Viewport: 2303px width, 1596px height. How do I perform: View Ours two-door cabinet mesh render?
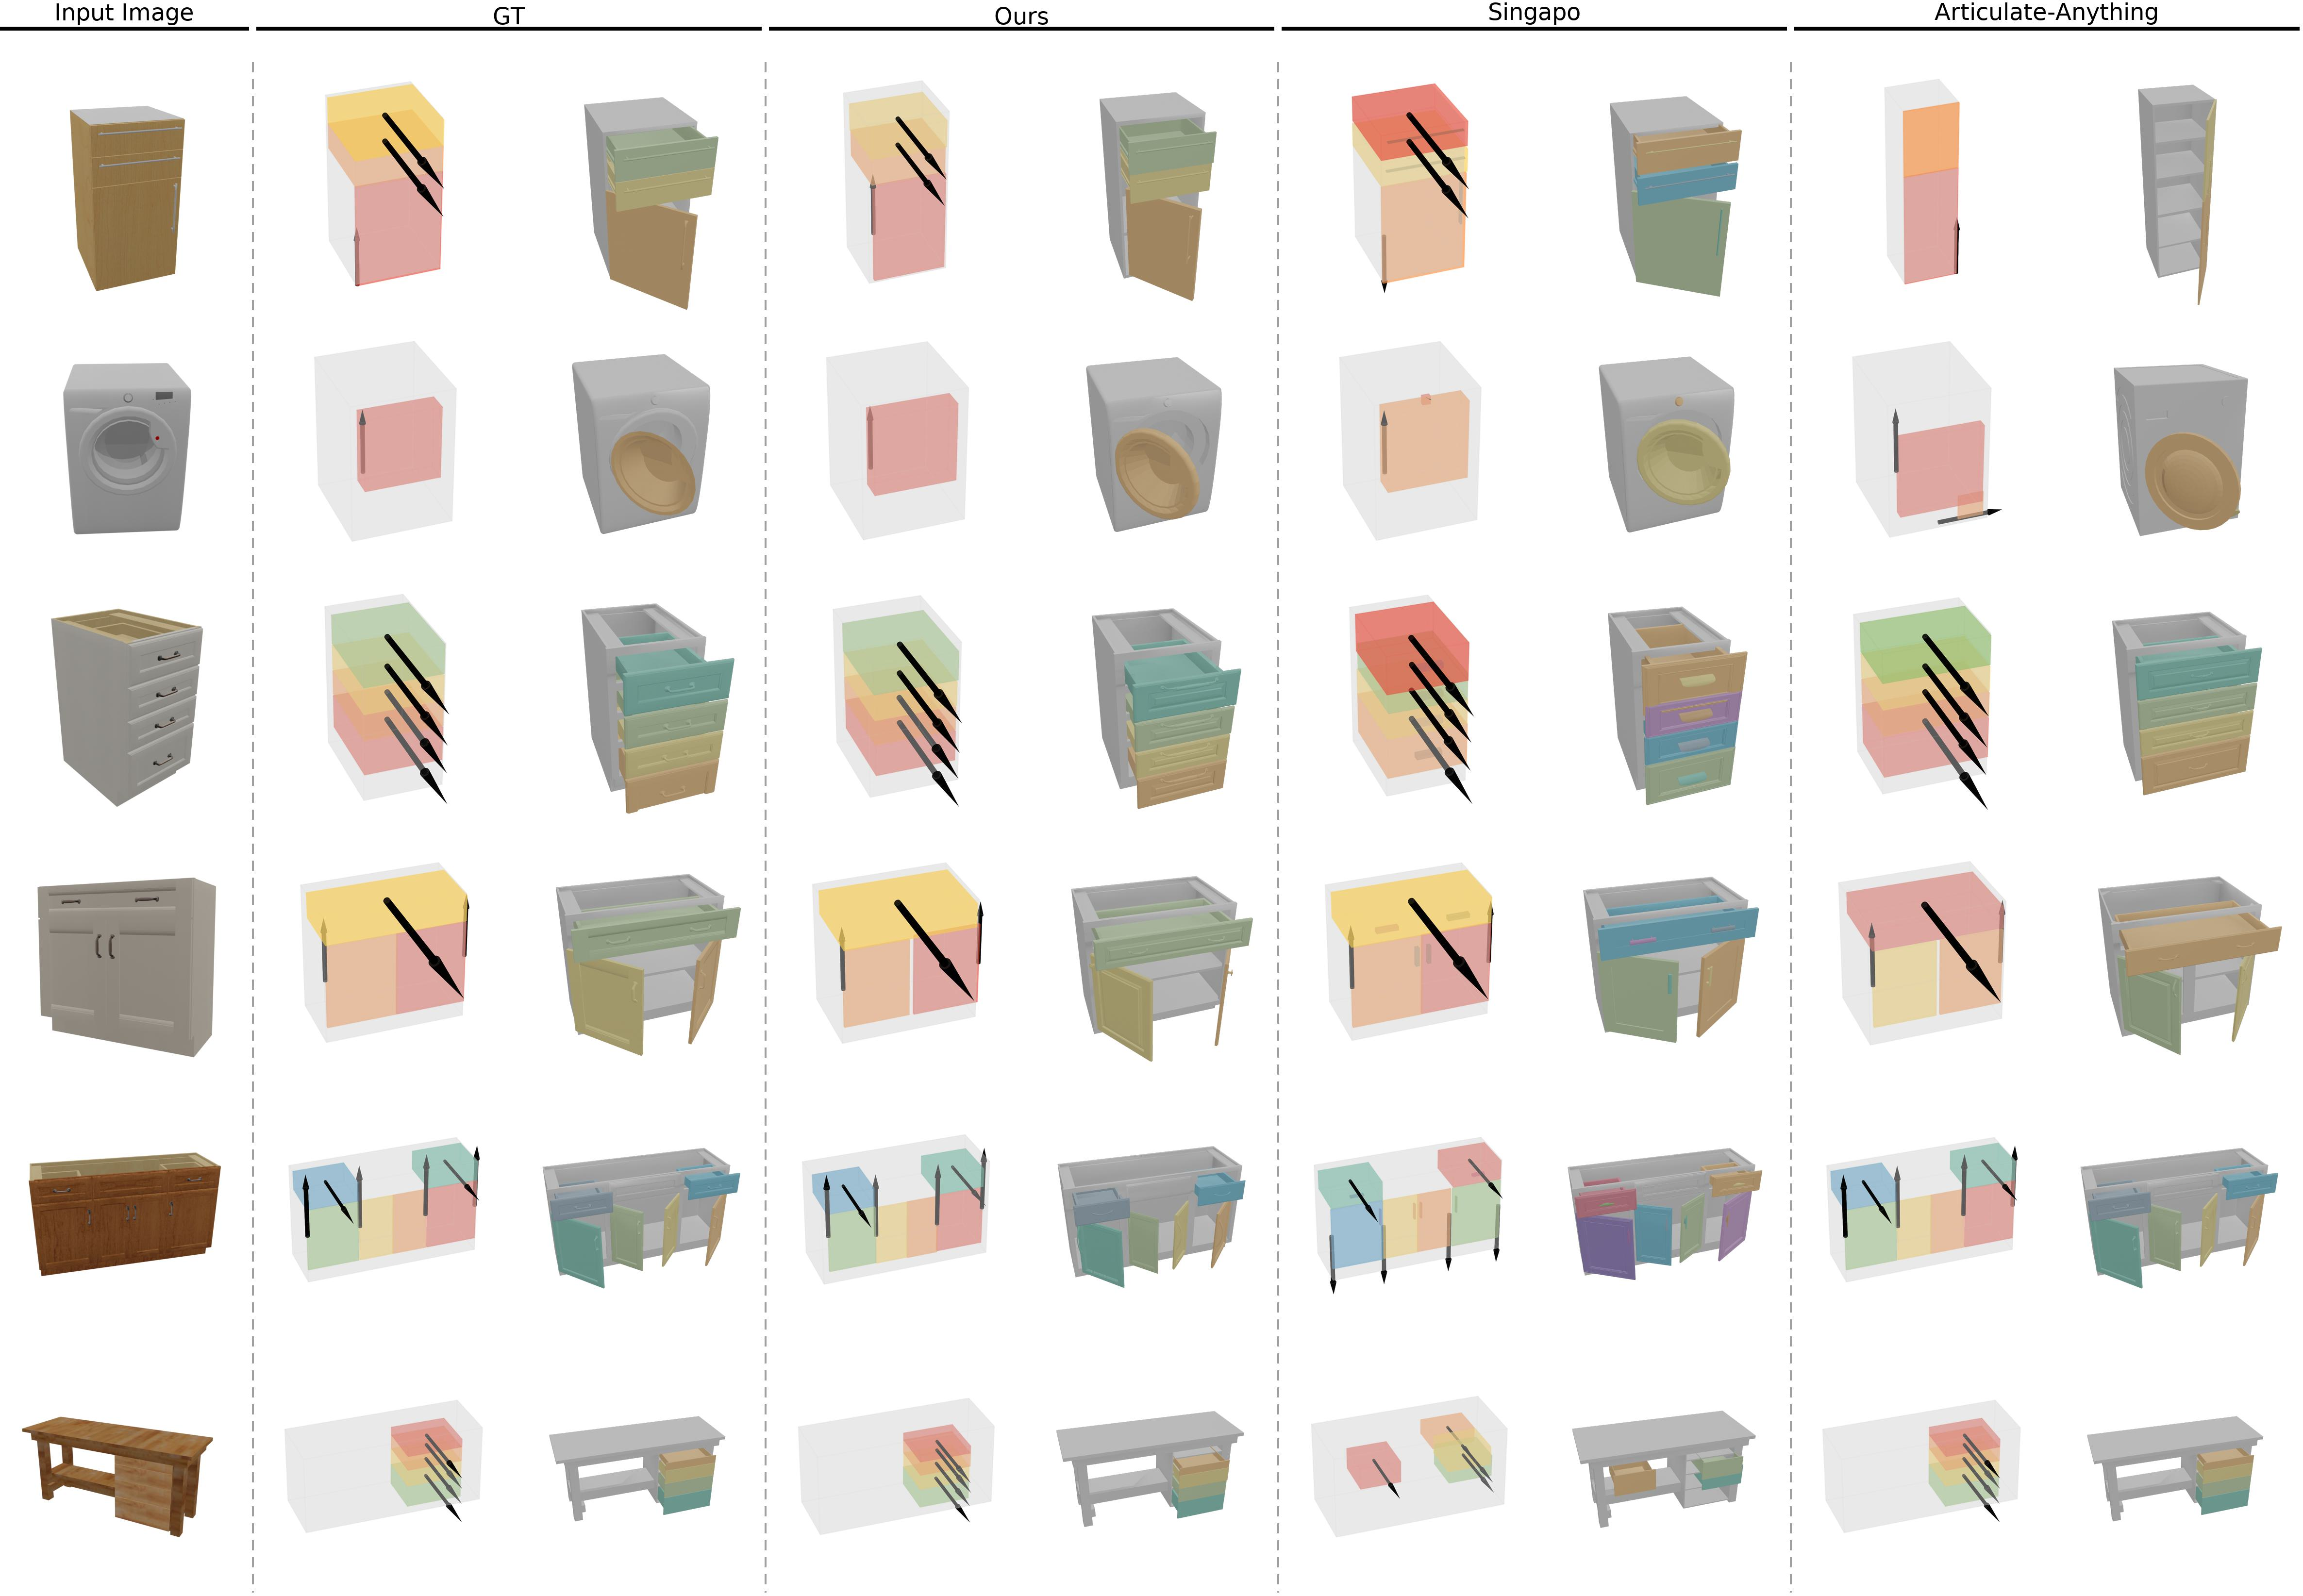tap(1162, 968)
